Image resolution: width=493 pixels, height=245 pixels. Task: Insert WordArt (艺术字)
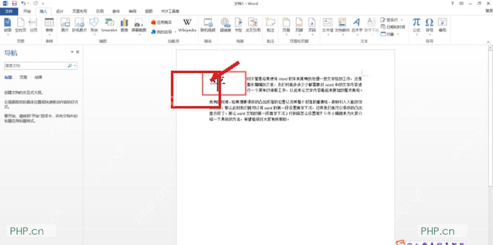[x=357, y=26]
